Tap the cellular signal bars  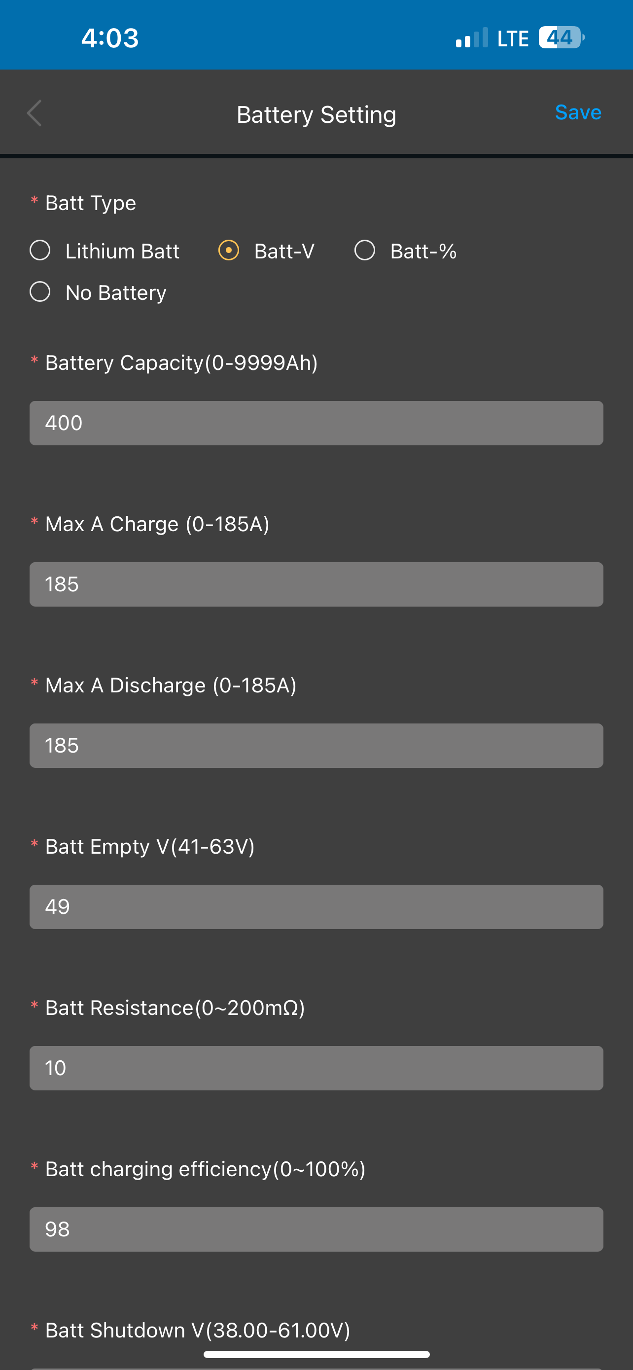point(471,38)
